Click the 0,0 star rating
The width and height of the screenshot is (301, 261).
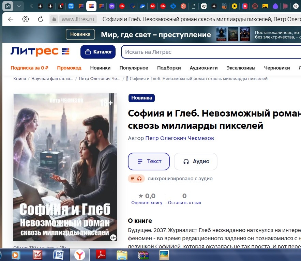[147, 196]
